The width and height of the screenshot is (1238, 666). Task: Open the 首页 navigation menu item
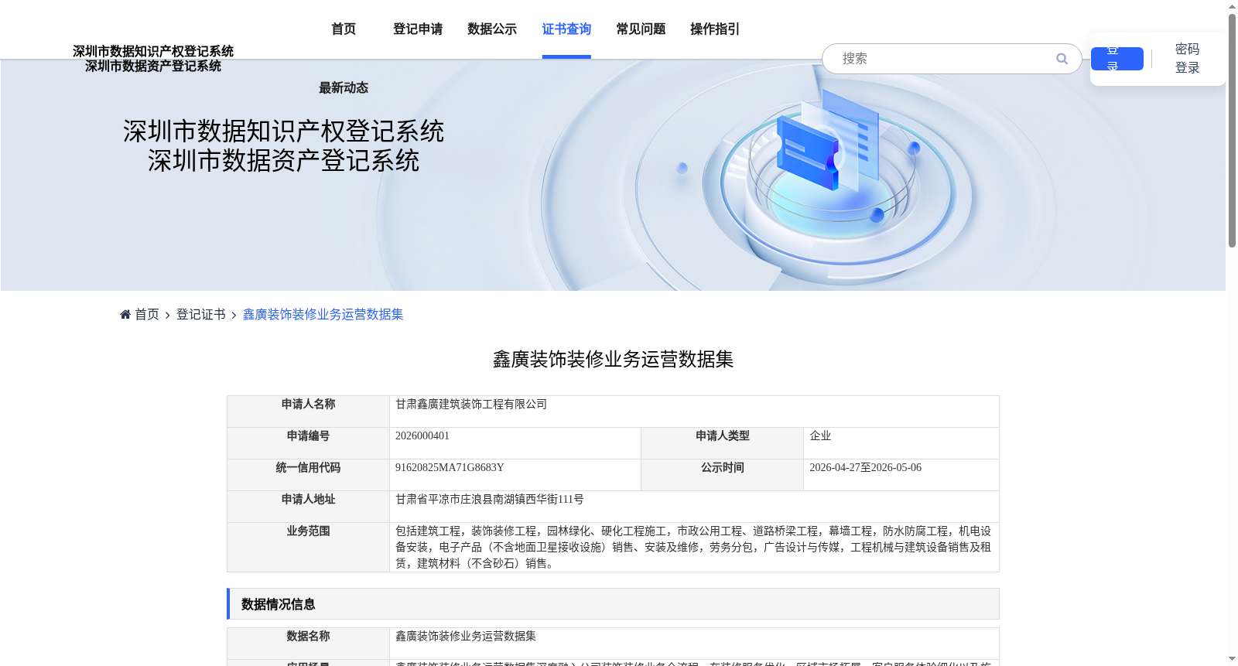point(344,29)
